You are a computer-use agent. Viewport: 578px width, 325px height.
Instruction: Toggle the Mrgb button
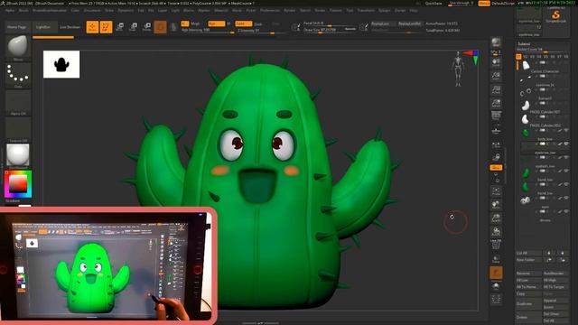click(195, 23)
